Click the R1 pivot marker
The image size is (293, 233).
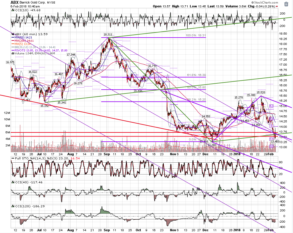tap(271, 119)
